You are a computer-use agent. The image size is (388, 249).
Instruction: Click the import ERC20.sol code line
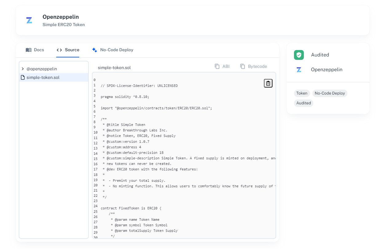click(x=156, y=108)
